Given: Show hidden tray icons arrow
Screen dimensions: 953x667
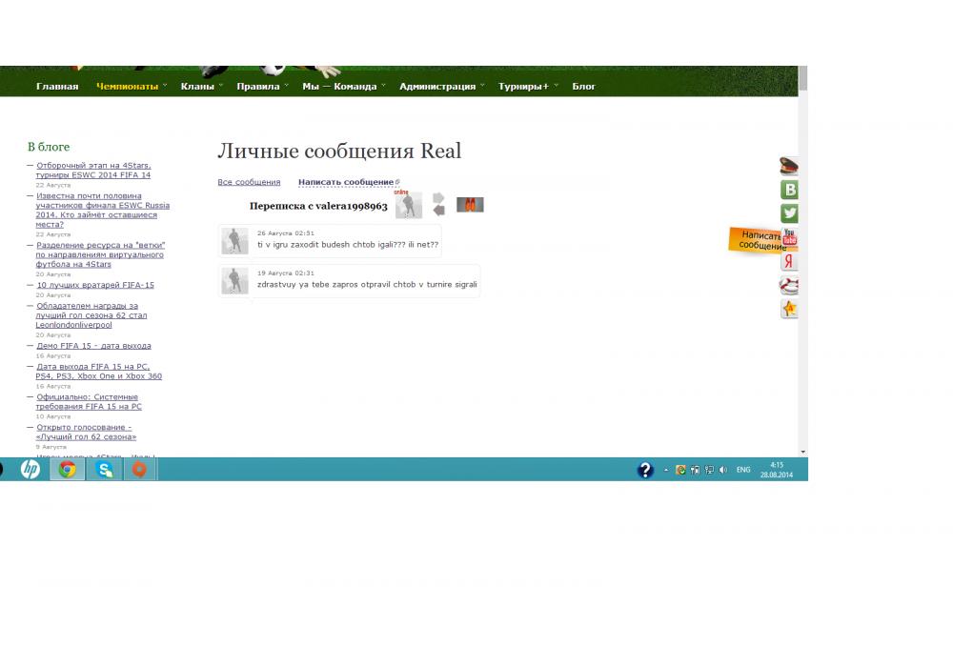Looking at the screenshot, I should pos(666,470).
